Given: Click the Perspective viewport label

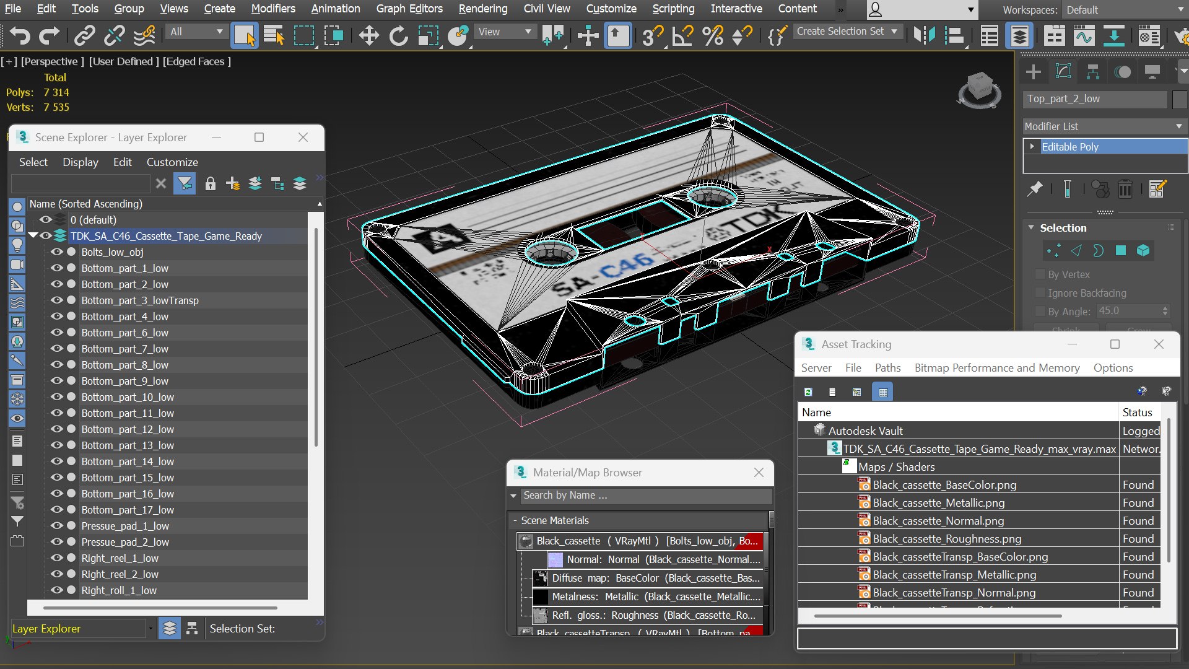Looking at the screenshot, I should coord(53,61).
